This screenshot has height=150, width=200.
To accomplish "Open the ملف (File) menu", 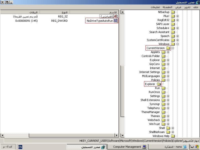I will [196, 7].
